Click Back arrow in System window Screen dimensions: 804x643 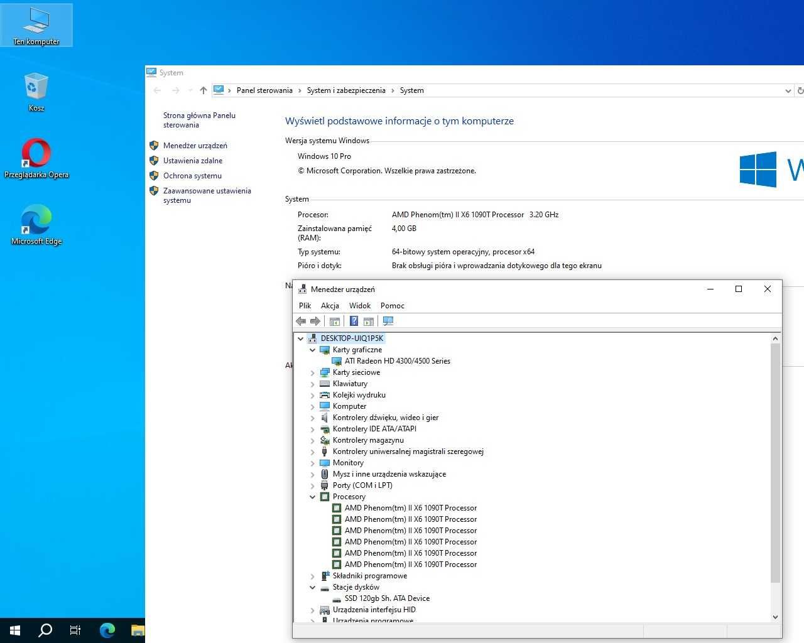pyautogui.click(x=158, y=90)
